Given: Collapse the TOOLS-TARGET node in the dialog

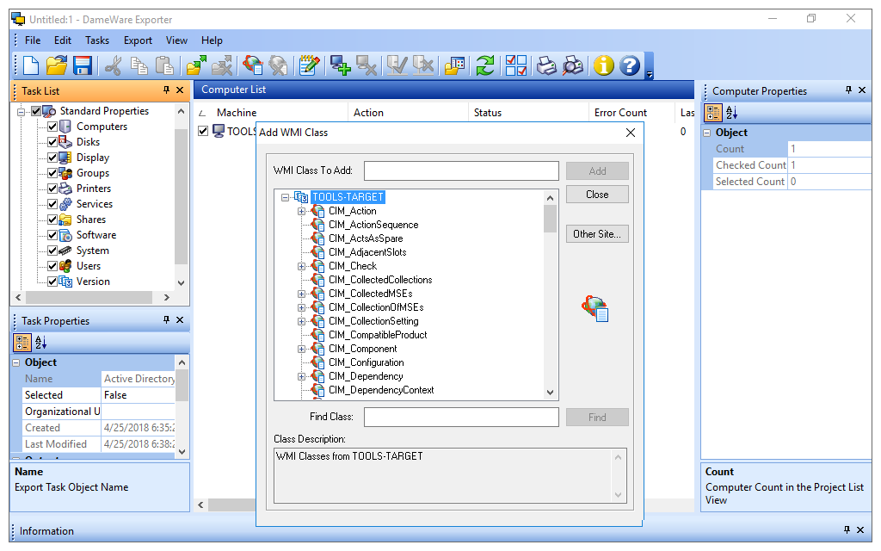Looking at the screenshot, I should [286, 197].
